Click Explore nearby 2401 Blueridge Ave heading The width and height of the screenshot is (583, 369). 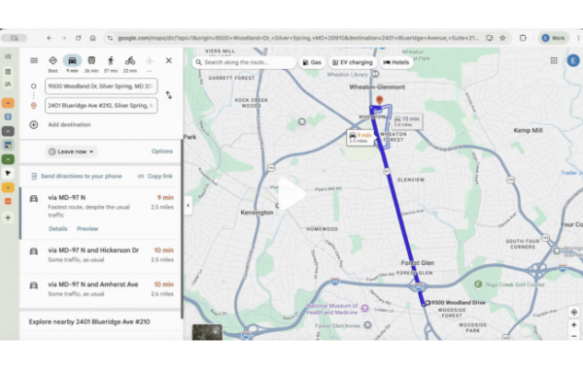(89, 321)
